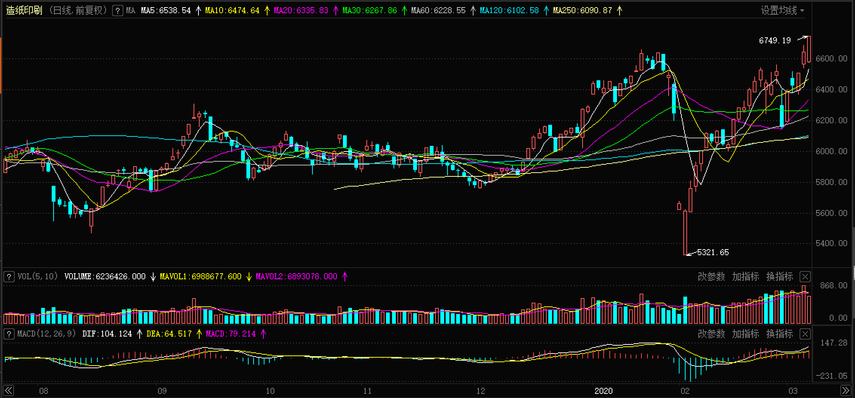
Task: Close the MACD indicator panel
Action: [x=805, y=334]
